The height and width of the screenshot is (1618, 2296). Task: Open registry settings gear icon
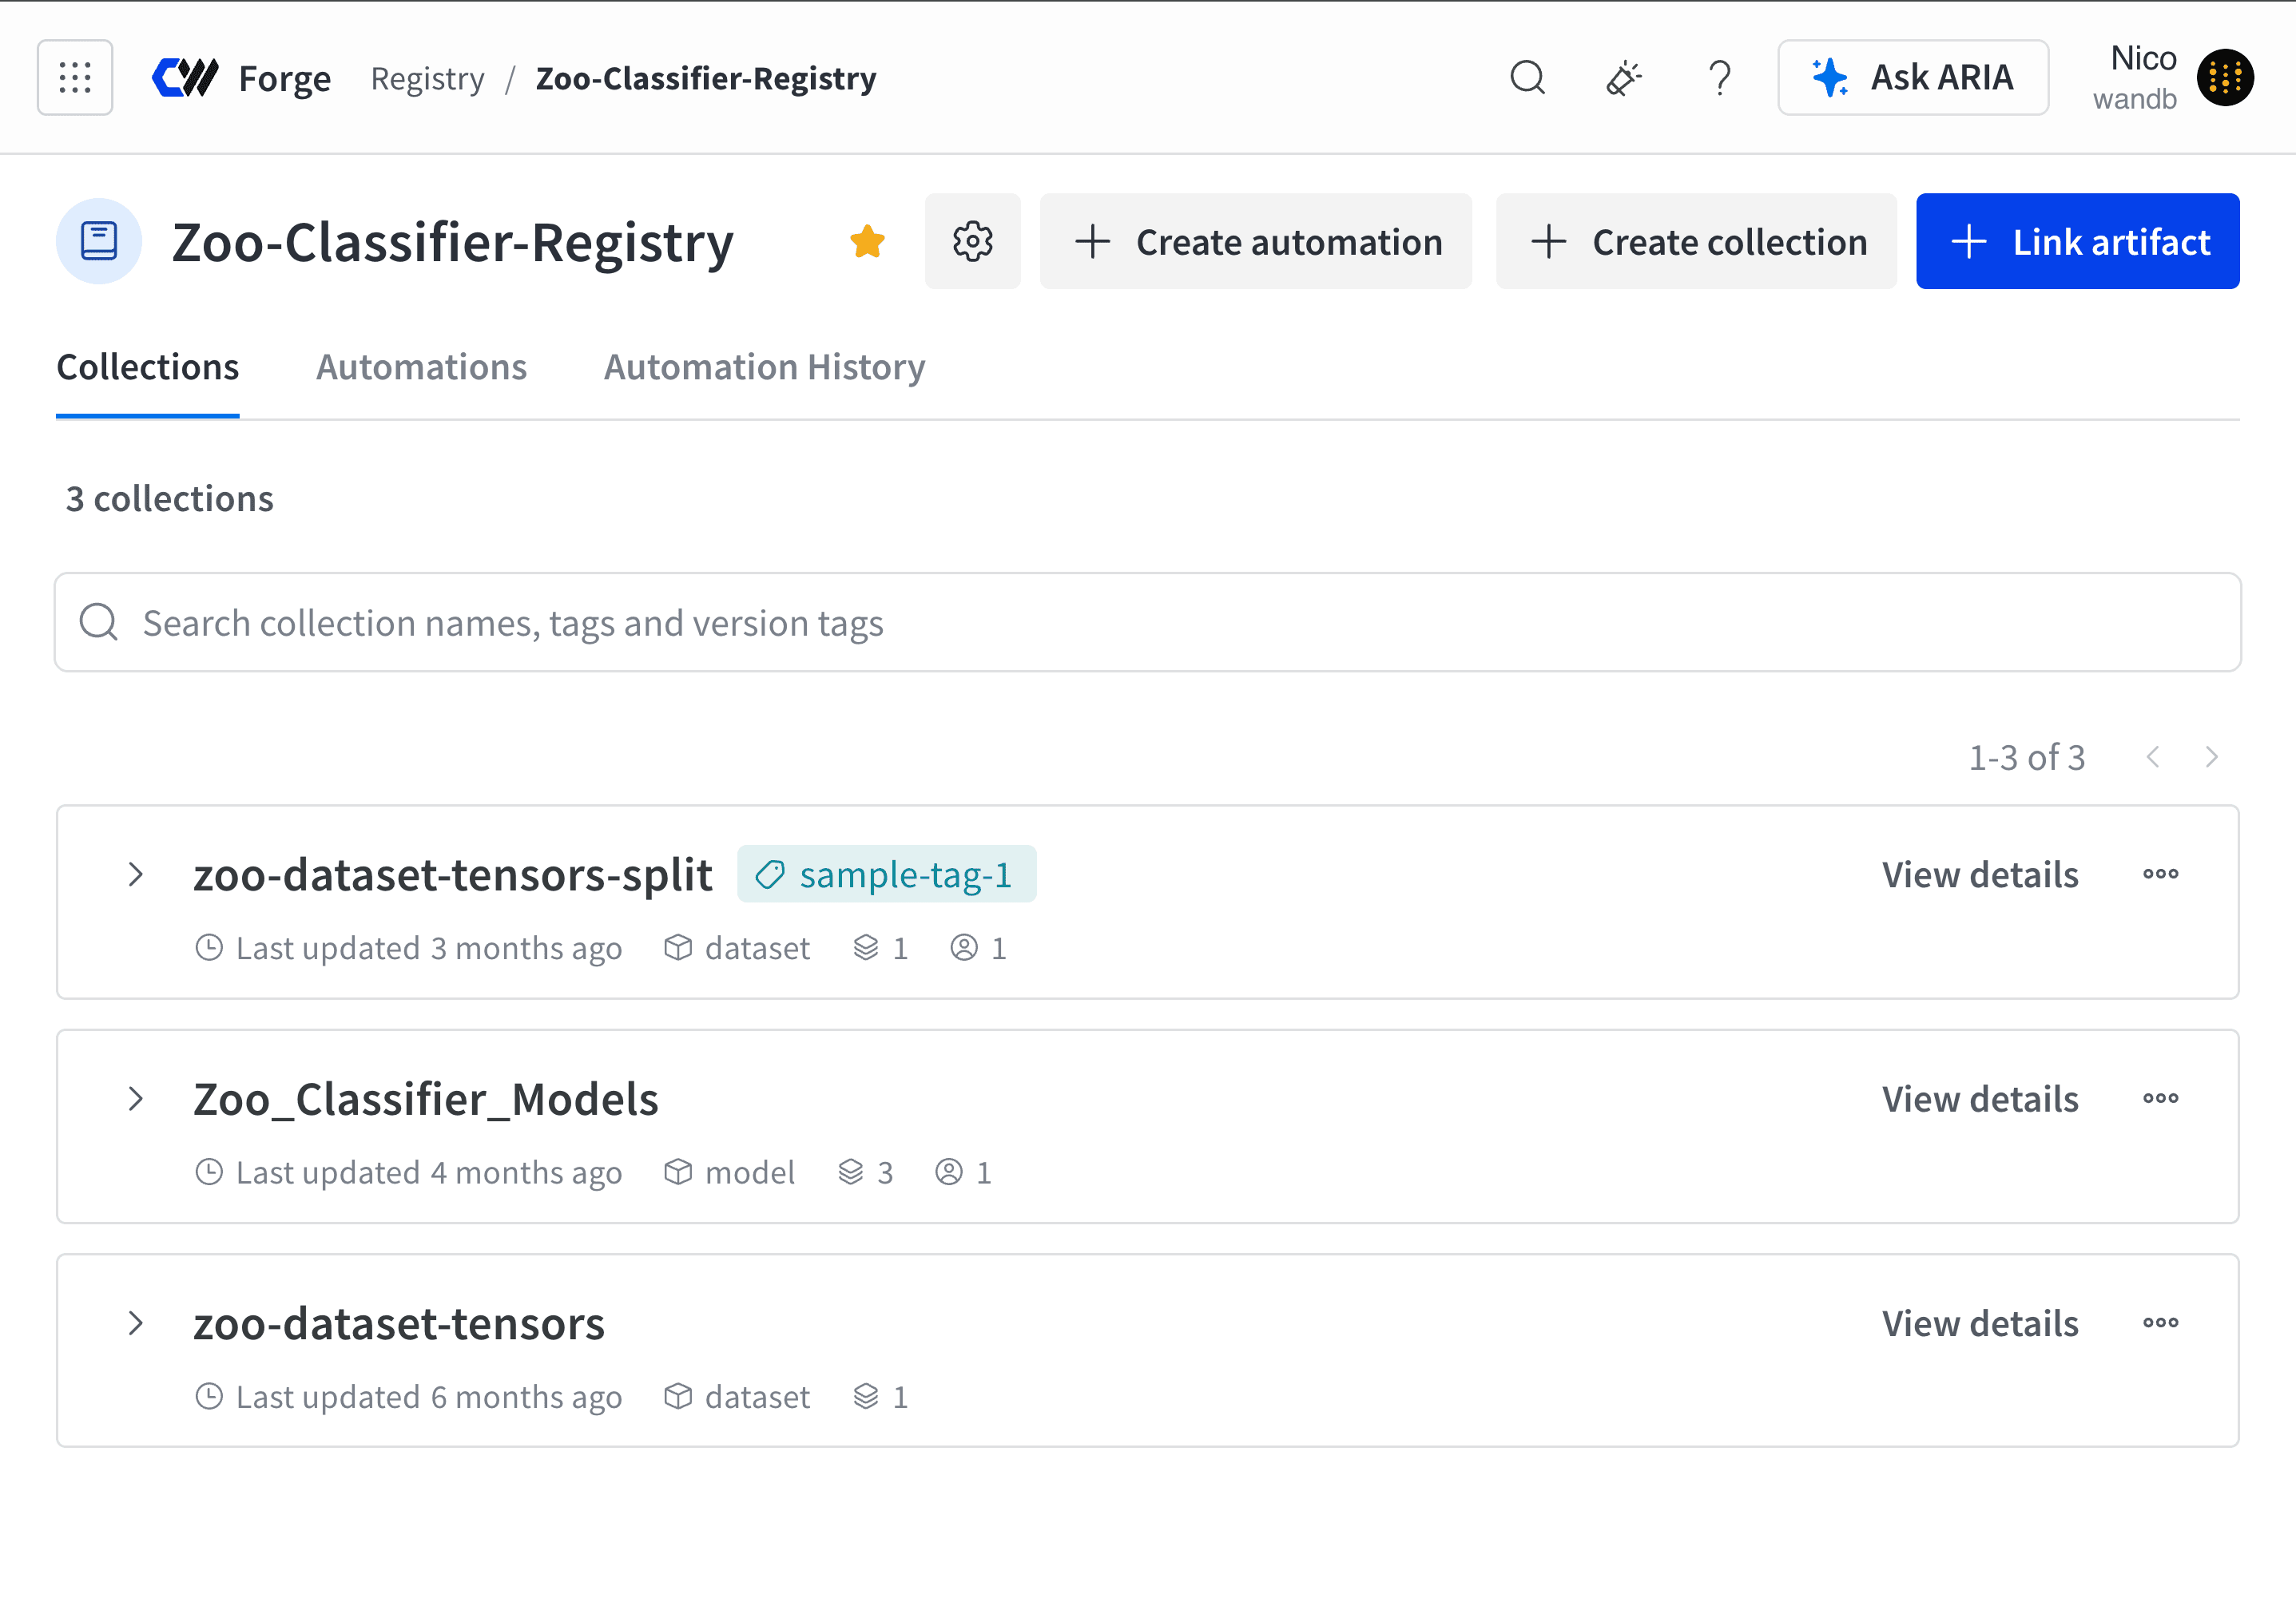coord(972,242)
